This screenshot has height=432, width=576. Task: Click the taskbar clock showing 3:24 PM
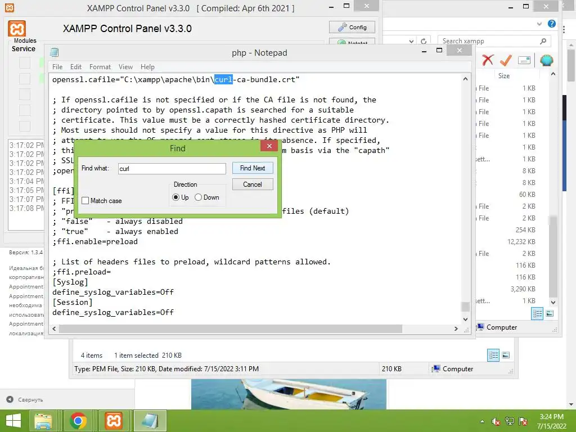coord(551,421)
